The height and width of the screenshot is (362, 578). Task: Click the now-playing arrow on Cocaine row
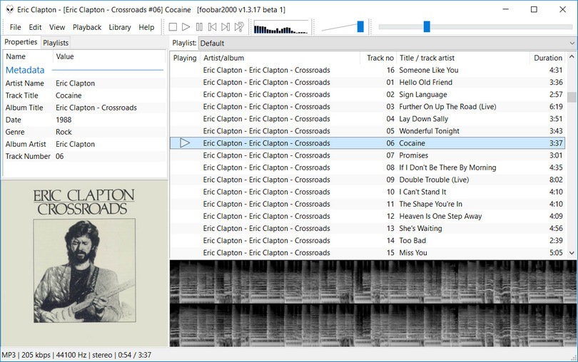[185, 143]
